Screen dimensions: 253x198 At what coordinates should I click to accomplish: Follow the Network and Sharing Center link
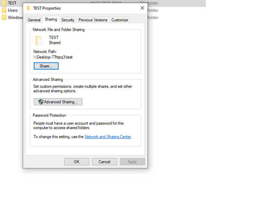108,137
